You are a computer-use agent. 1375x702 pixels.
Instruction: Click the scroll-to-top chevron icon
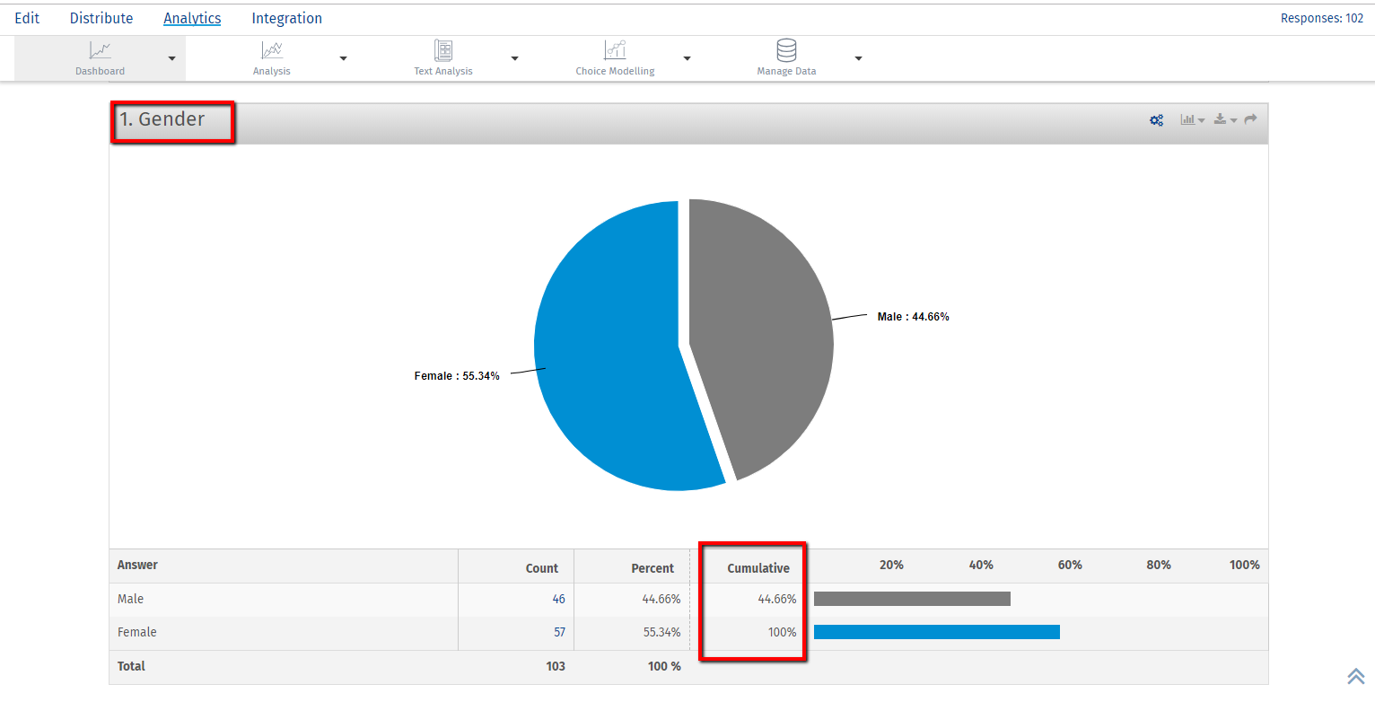[1356, 676]
